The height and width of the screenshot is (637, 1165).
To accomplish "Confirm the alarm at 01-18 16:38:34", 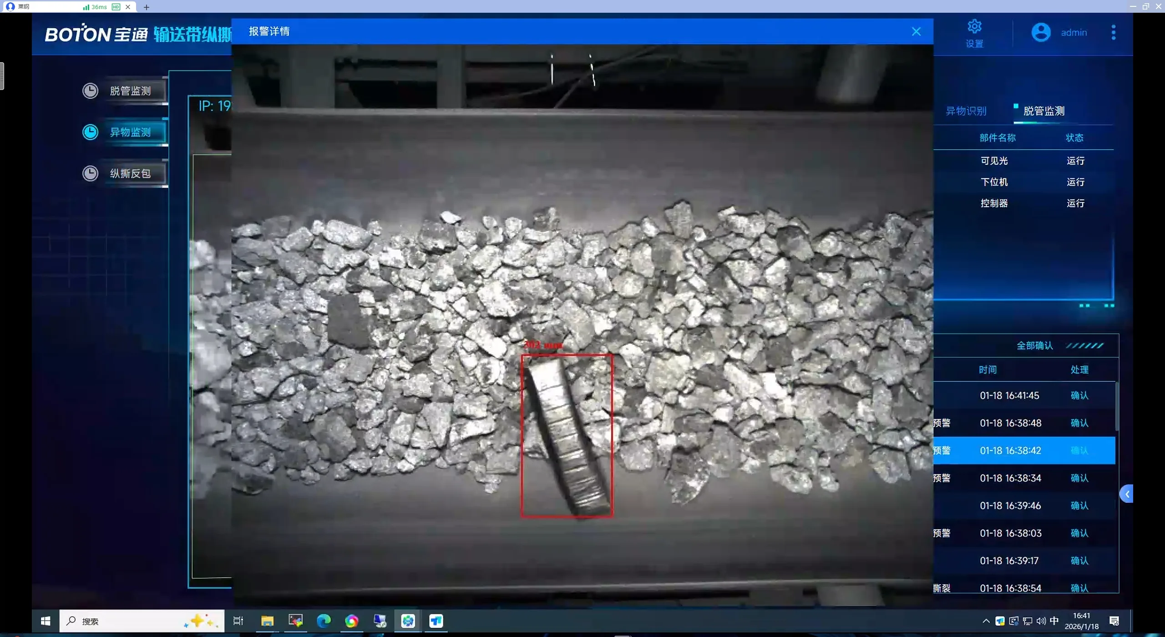I will pyautogui.click(x=1079, y=478).
